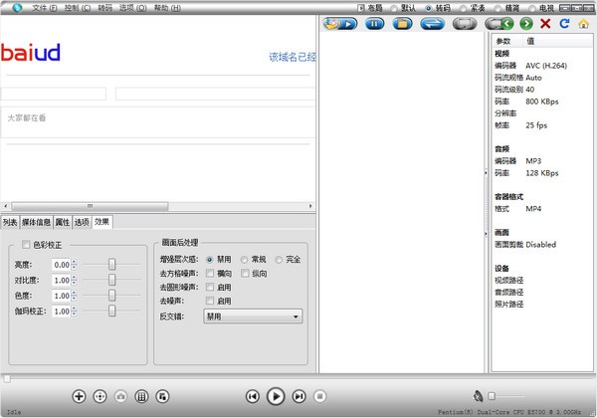Viewport: 597px width, 418px height.
Task: Click the 对比度 slider handle
Action: click(111, 281)
